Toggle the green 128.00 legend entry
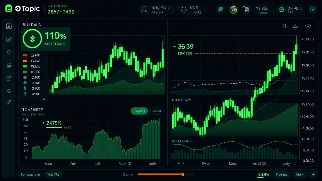Screen dimensions: 322x181 32,66
